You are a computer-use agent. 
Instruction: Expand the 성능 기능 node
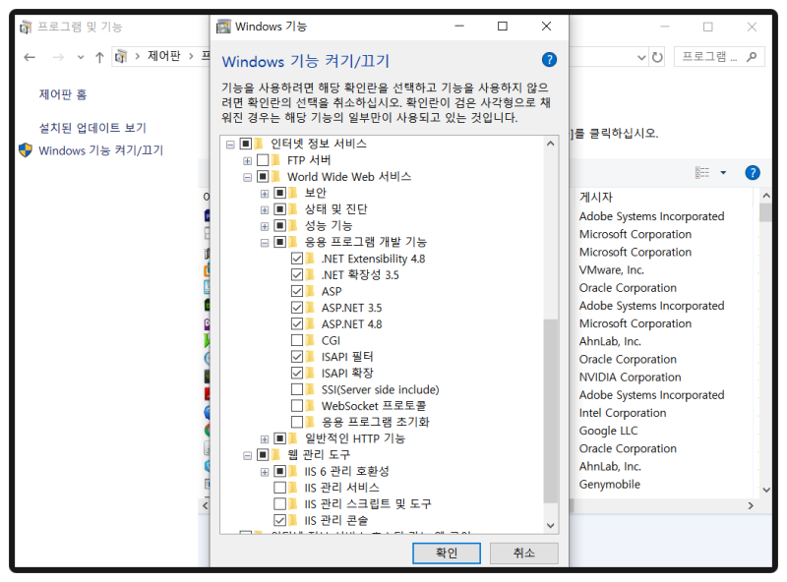[x=265, y=226]
